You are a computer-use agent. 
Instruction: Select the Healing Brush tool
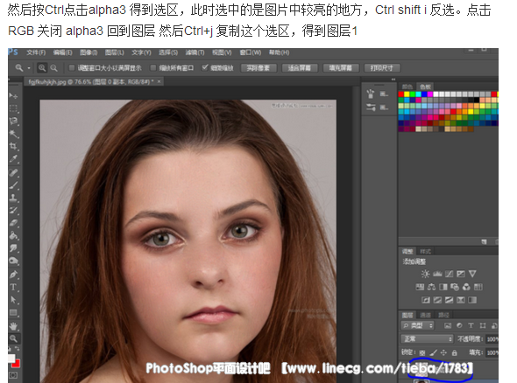[13, 172]
